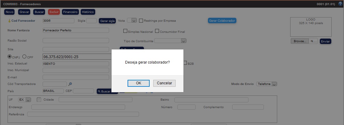Open the Financeiro section

pos(70,12)
